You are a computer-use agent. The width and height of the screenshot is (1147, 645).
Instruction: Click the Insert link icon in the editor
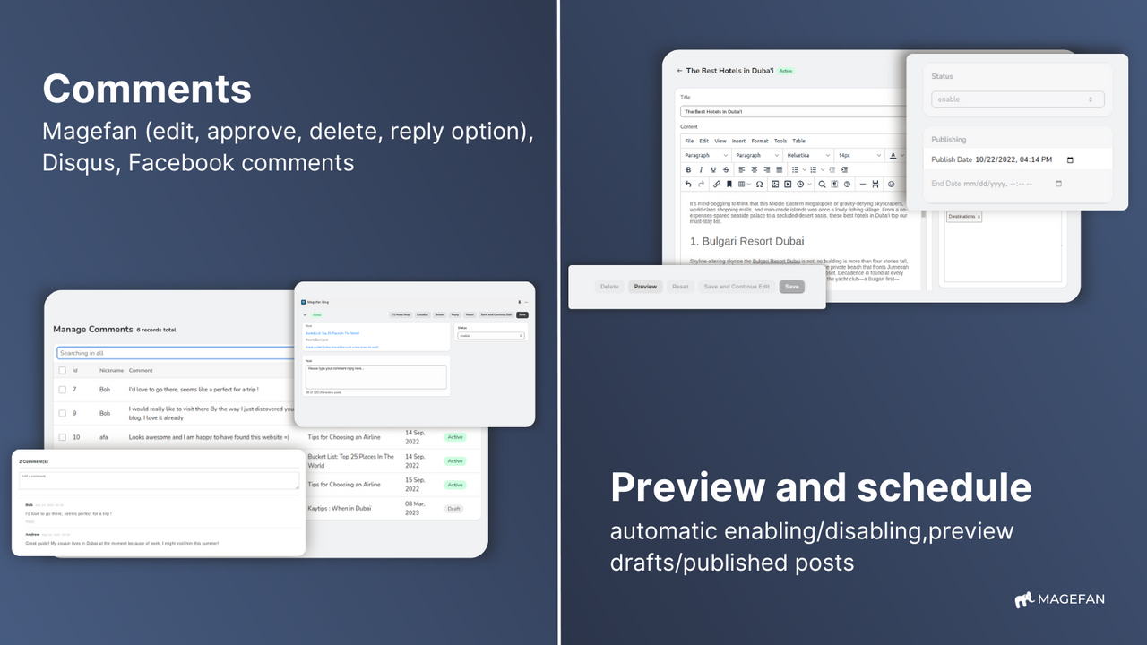pyautogui.click(x=716, y=184)
